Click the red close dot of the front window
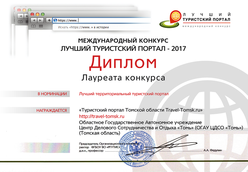The image size is (248, 172). 32,14
